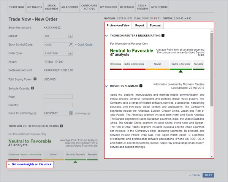The image size is (228, 182).
Task: Select the Buy radio button
Action: point(46,62)
